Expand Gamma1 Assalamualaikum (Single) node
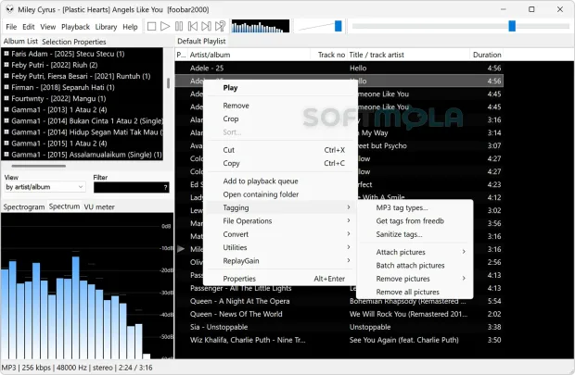 pos(6,155)
